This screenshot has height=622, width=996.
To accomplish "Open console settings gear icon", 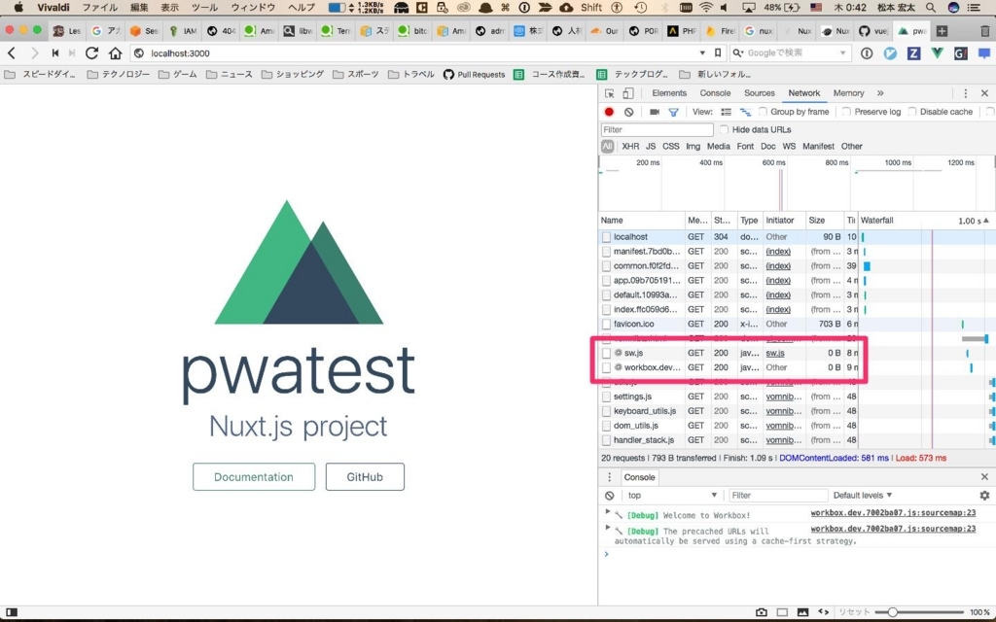I will [984, 495].
